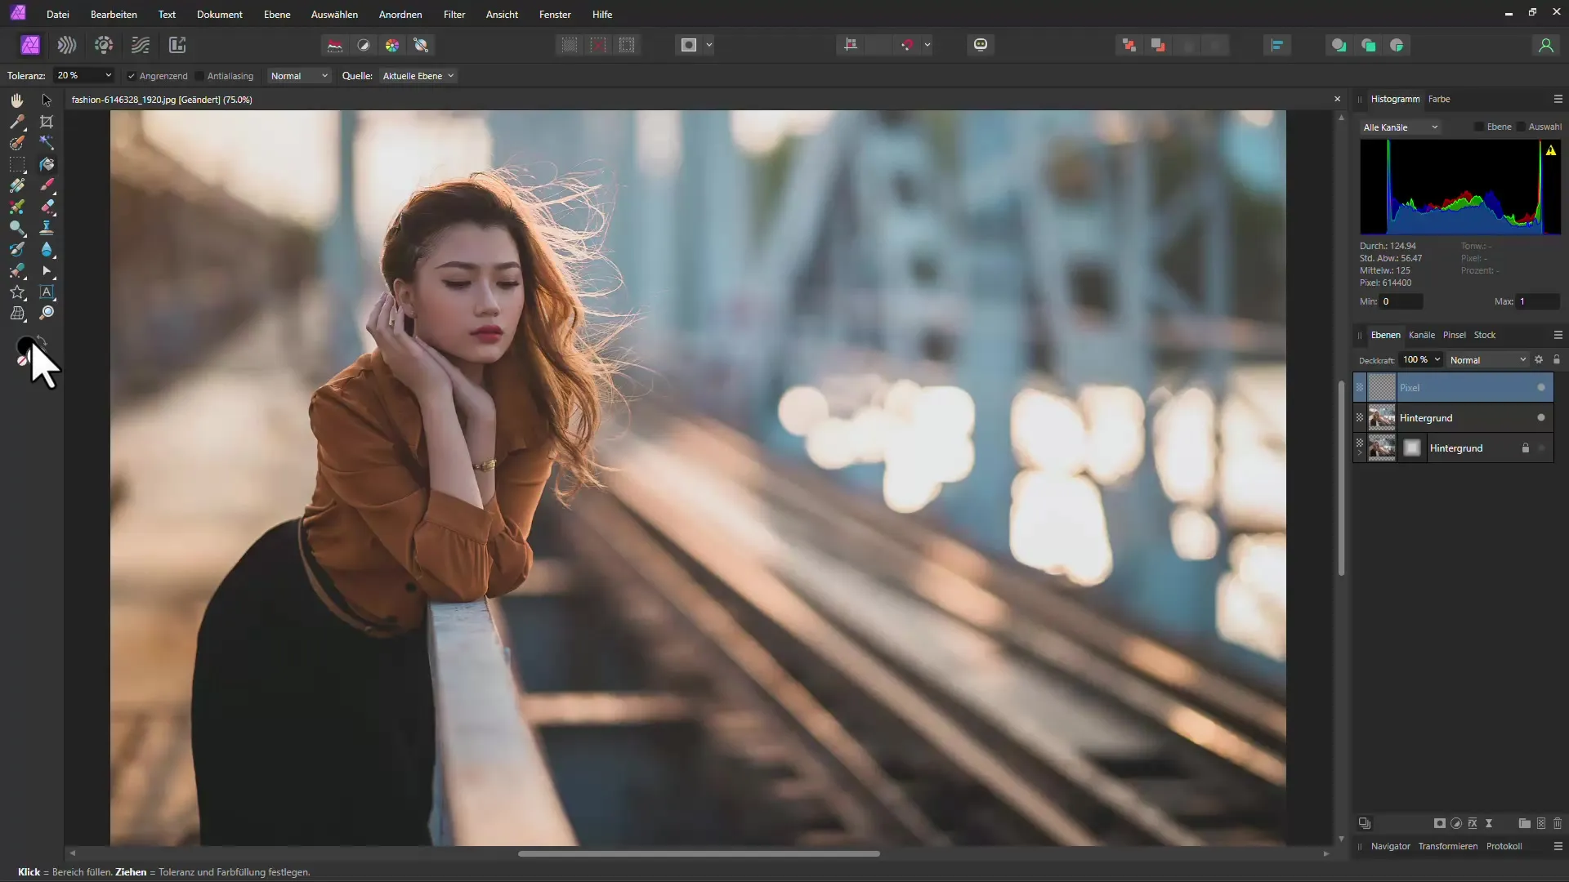Apply Auto Colours from toolbar
1569x882 pixels.
tap(392, 45)
